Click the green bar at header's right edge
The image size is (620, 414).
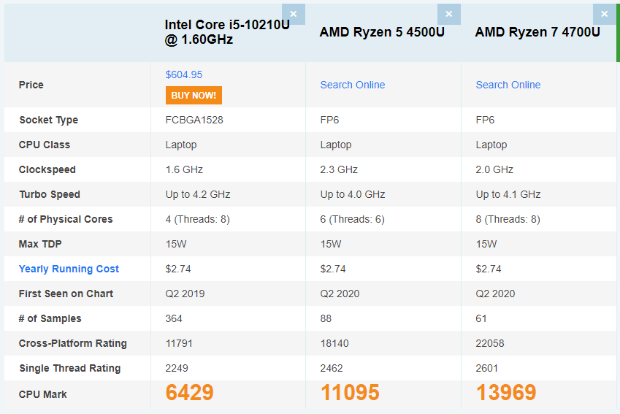click(617, 32)
